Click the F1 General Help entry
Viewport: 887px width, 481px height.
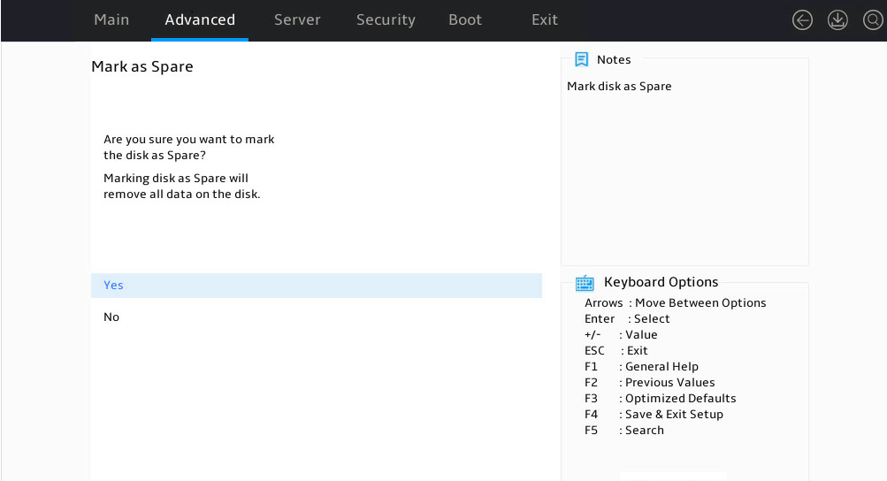tap(641, 367)
